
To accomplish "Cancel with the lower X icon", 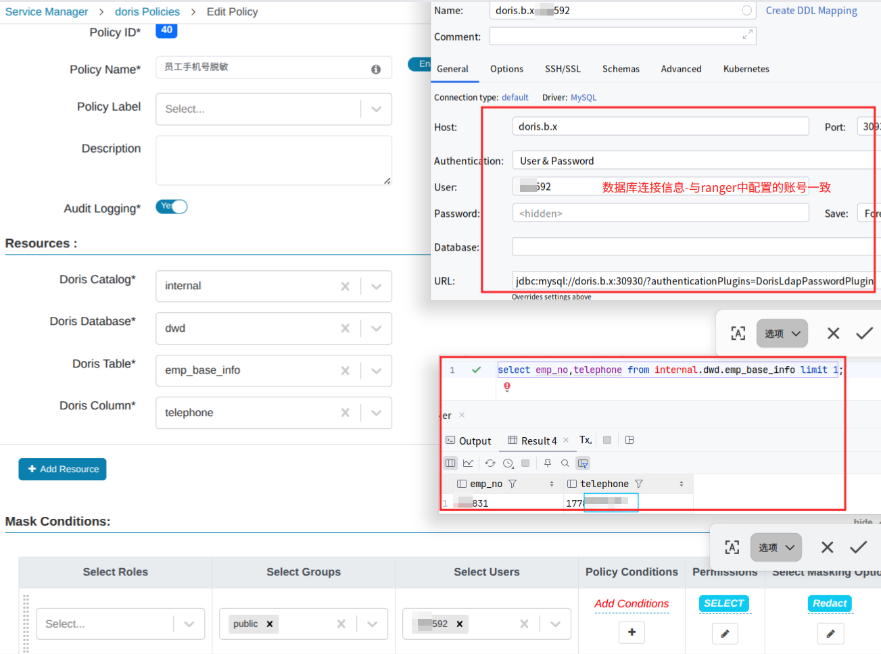I will click(828, 547).
